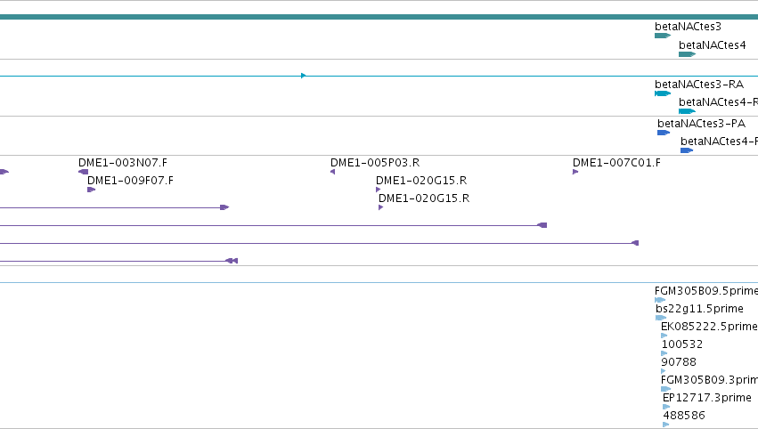Click the cyan glyph under betaNACtes4-R label

coord(687,111)
